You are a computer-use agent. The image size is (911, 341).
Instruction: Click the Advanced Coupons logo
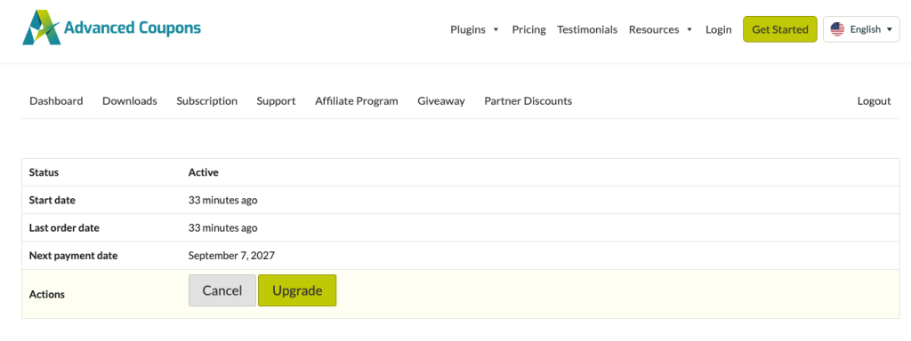[x=111, y=28]
